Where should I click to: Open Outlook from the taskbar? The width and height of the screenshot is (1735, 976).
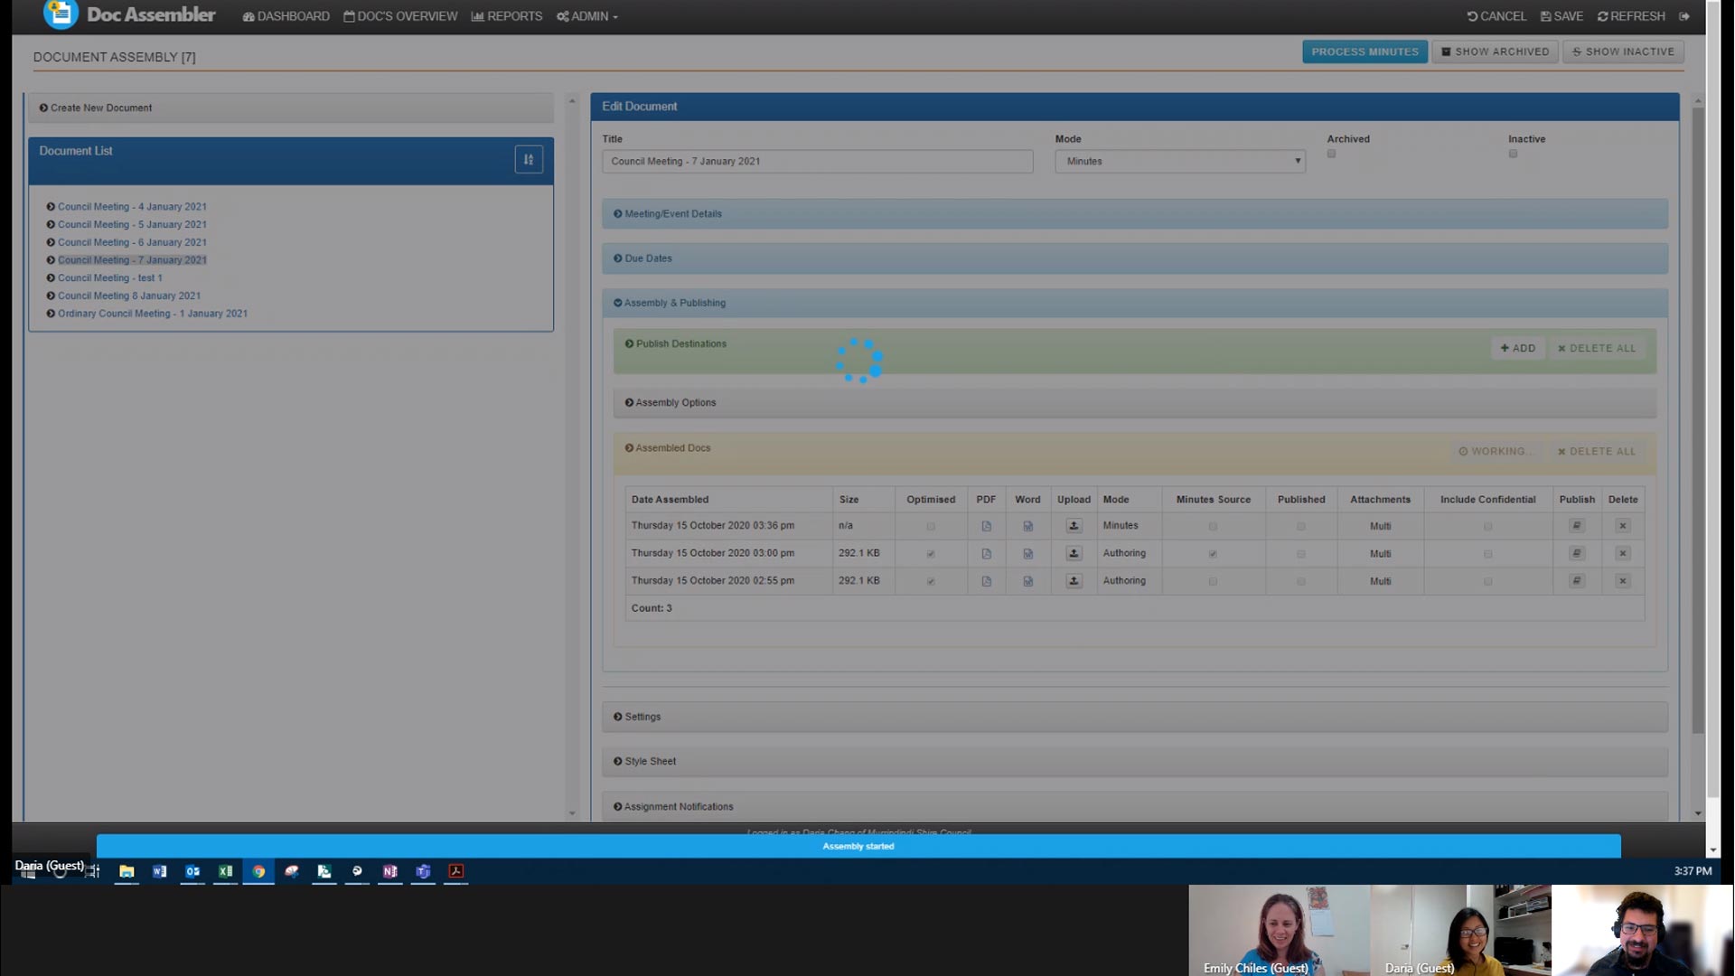click(192, 871)
